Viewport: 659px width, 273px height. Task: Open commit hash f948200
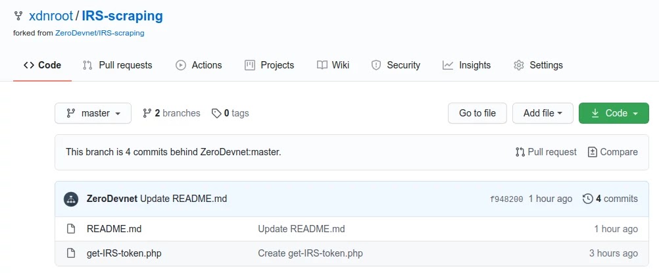coord(506,199)
